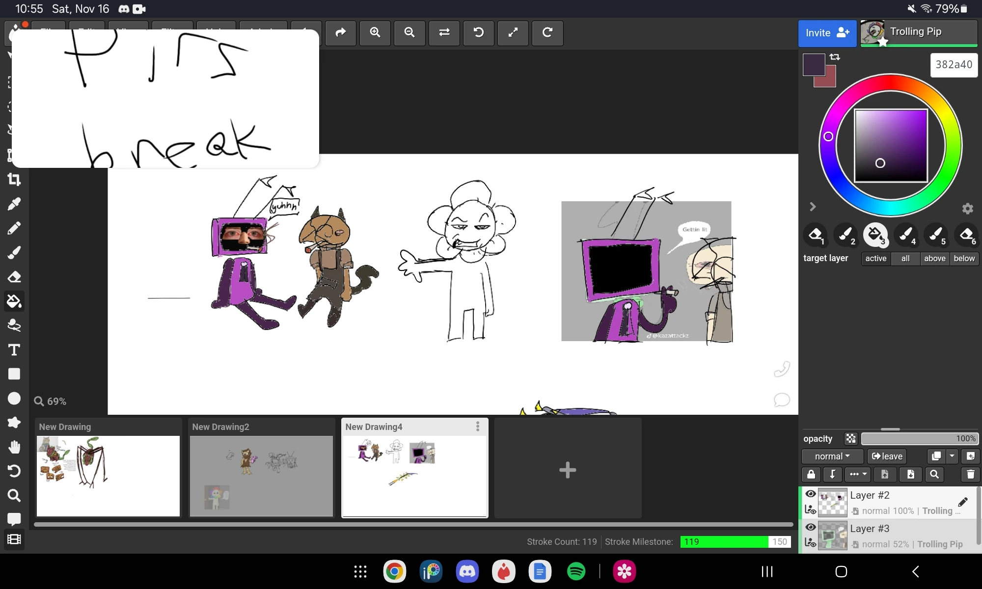This screenshot has height=589, width=982.
Task: Lock the active layer
Action: [811, 475]
